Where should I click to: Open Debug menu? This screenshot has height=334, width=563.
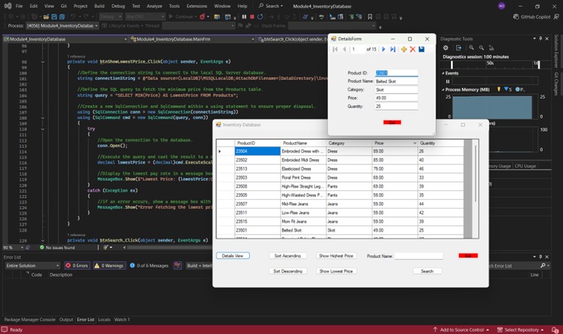(118, 6)
